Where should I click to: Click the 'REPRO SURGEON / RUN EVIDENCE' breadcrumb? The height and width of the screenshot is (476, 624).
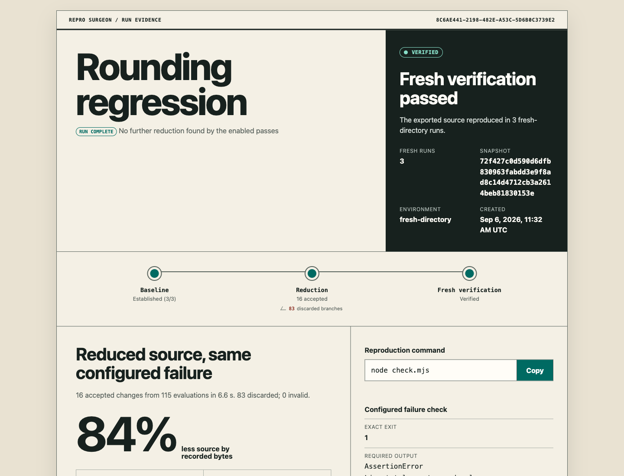[x=115, y=20]
